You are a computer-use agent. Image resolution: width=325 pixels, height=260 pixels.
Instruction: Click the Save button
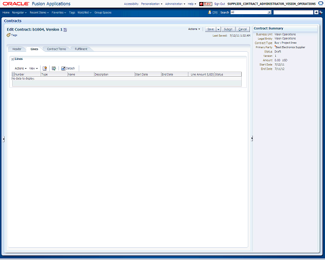211,29
